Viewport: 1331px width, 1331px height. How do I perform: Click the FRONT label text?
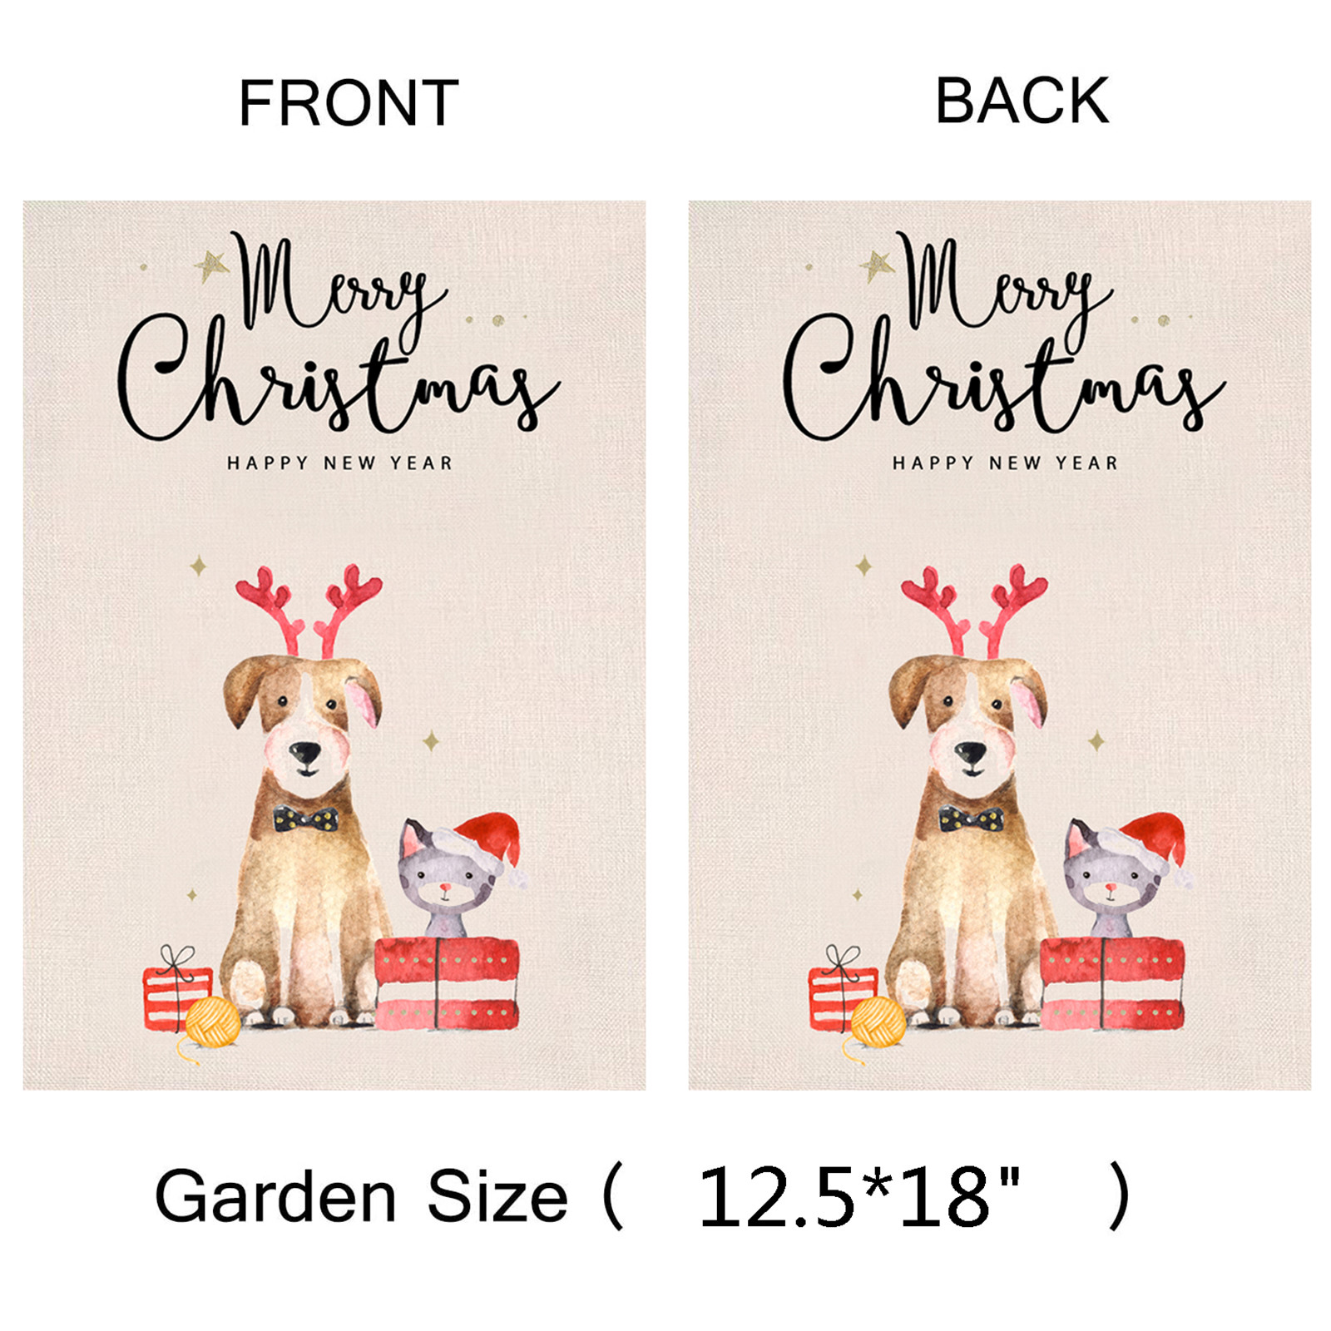[x=349, y=103]
